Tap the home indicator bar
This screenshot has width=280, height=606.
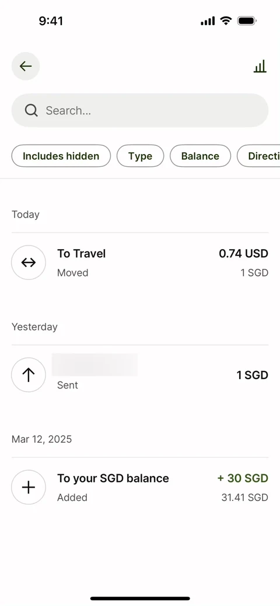140,598
